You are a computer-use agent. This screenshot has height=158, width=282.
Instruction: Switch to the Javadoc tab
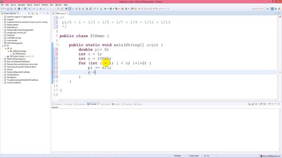[68, 104]
